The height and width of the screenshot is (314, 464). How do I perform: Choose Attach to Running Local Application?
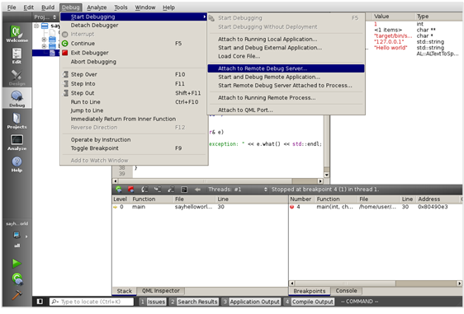point(286,39)
